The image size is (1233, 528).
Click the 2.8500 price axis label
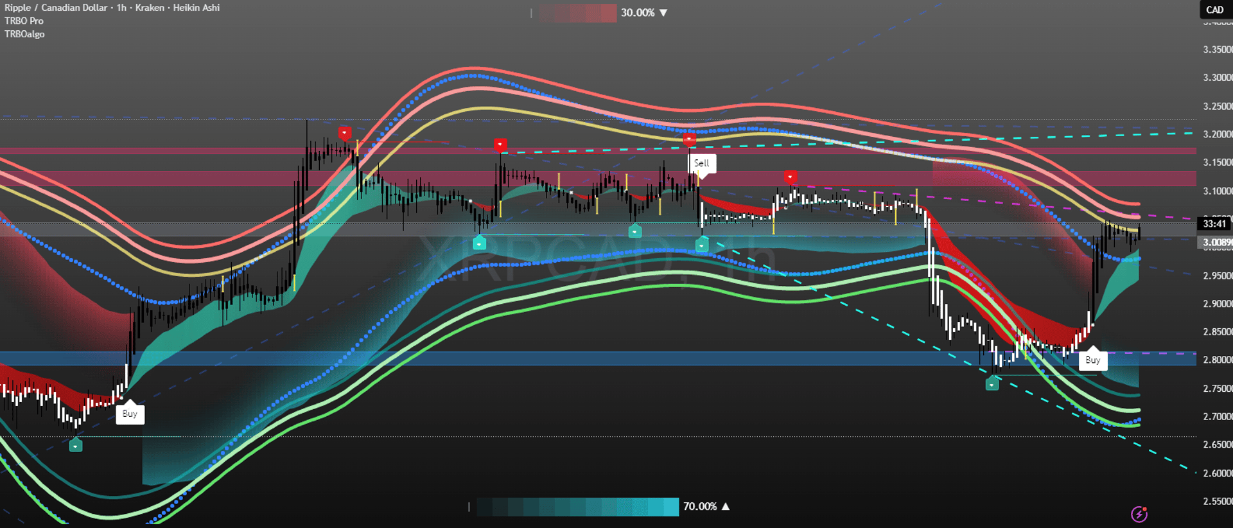pos(1218,332)
